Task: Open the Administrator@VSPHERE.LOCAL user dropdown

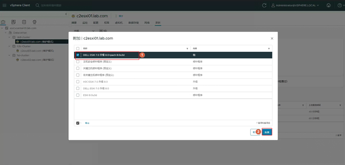Action: click(295, 6)
